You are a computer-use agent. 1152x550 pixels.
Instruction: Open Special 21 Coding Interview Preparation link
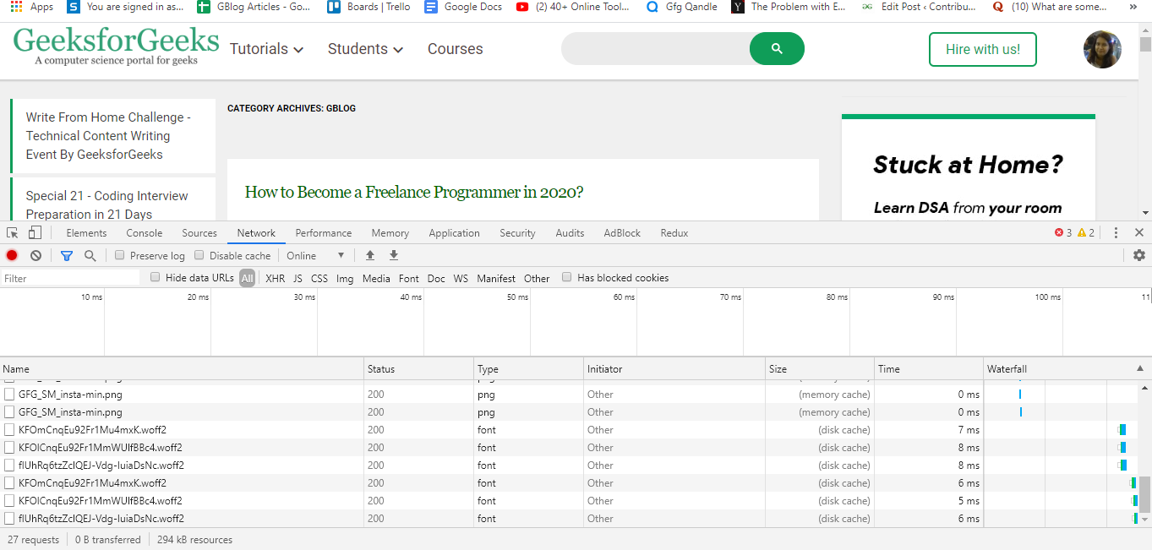(107, 205)
